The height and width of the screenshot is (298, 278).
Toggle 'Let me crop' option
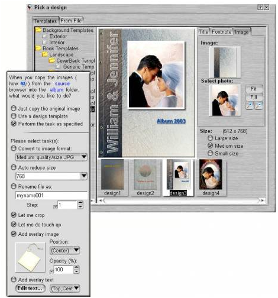click(14, 215)
